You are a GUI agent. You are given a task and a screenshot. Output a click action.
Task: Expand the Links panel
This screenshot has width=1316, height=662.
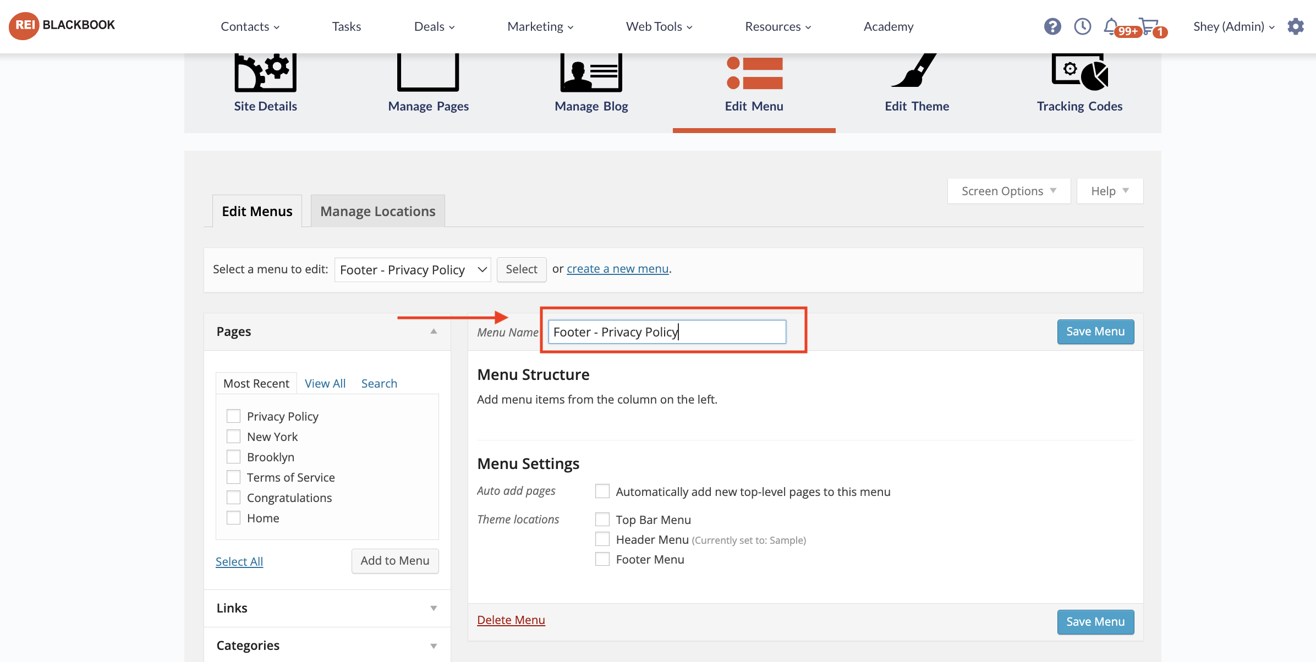(x=434, y=608)
